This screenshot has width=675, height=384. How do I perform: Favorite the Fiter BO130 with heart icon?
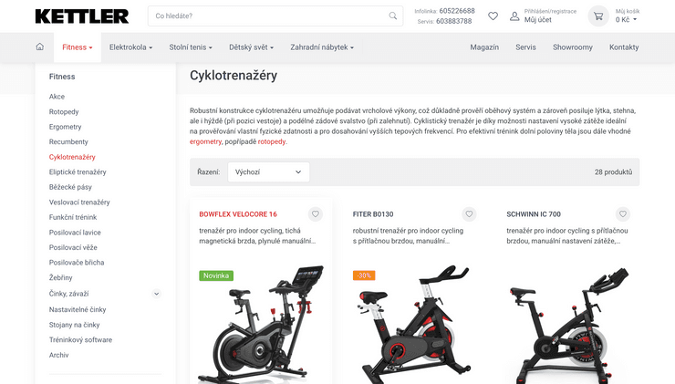469,214
